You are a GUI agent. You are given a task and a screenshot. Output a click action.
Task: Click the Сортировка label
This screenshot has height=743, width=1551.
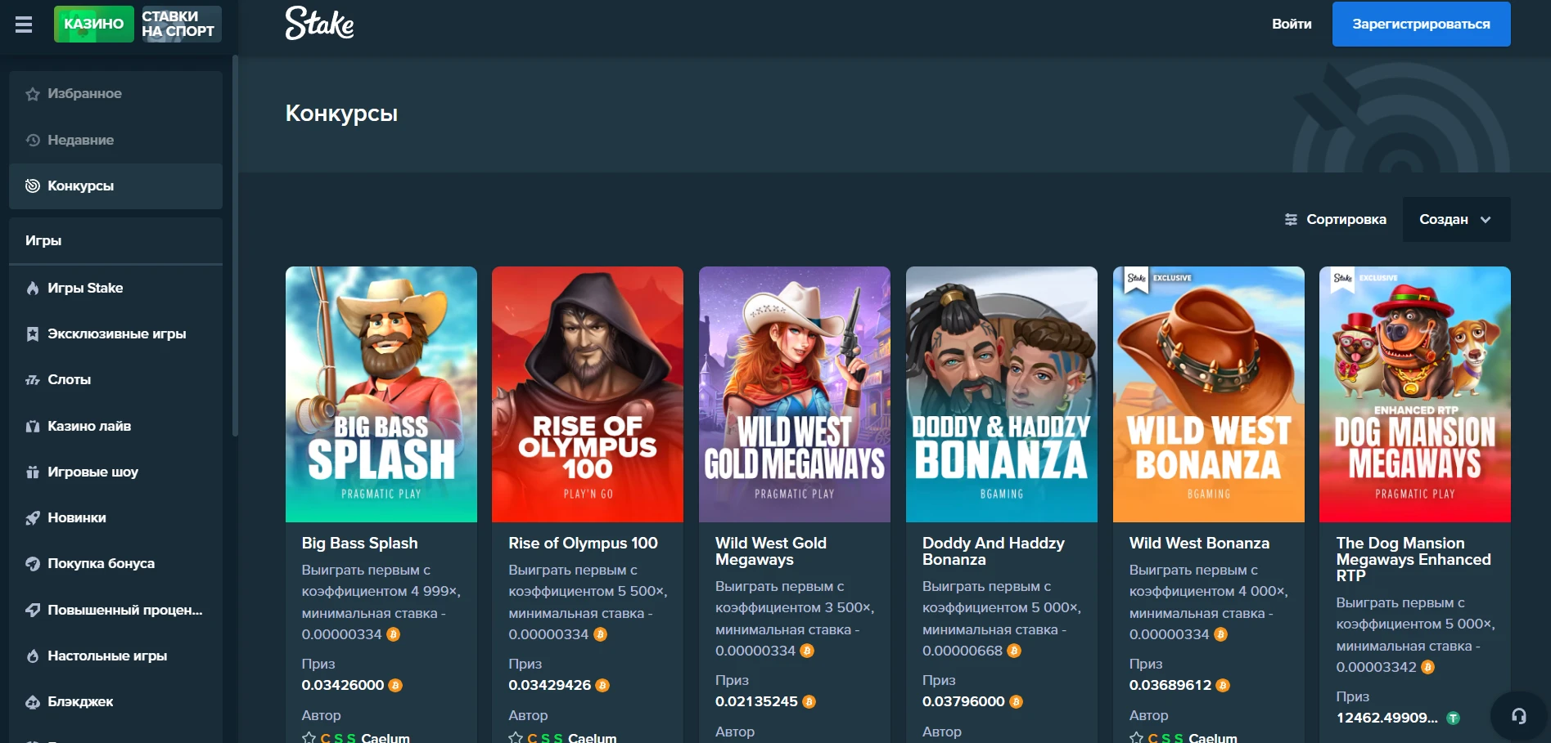point(1346,219)
